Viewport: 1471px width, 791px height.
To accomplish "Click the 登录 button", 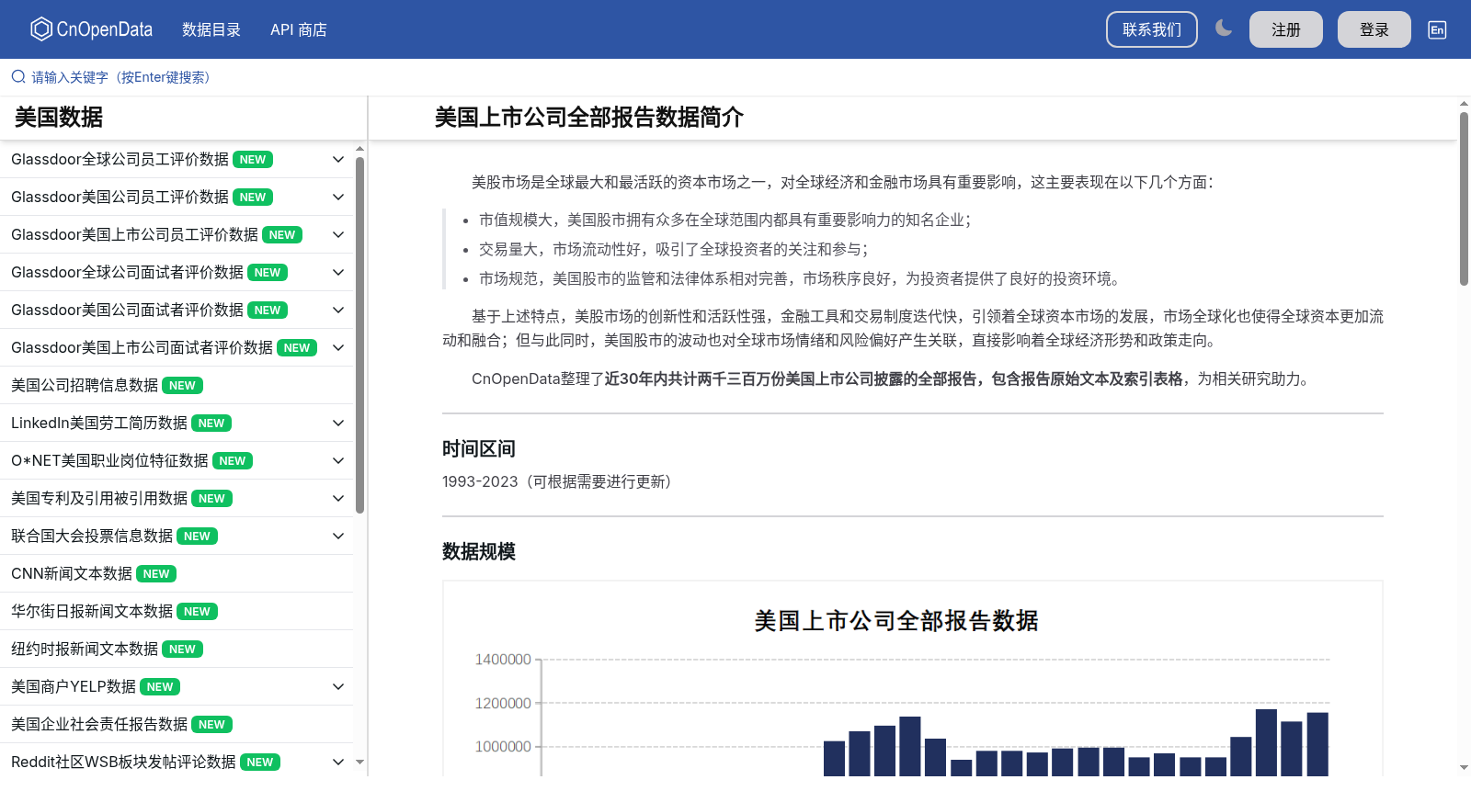I will [x=1374, y=29].
